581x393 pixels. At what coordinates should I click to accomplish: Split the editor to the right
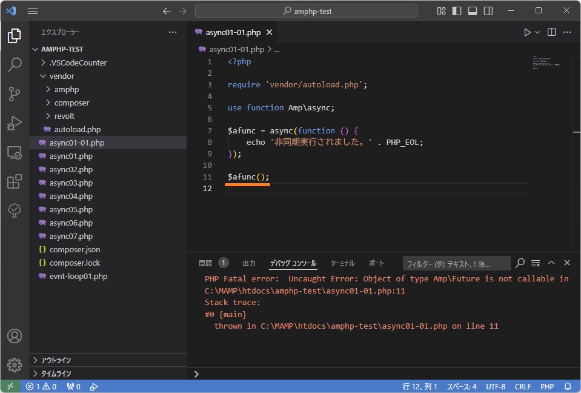[551, 32]
